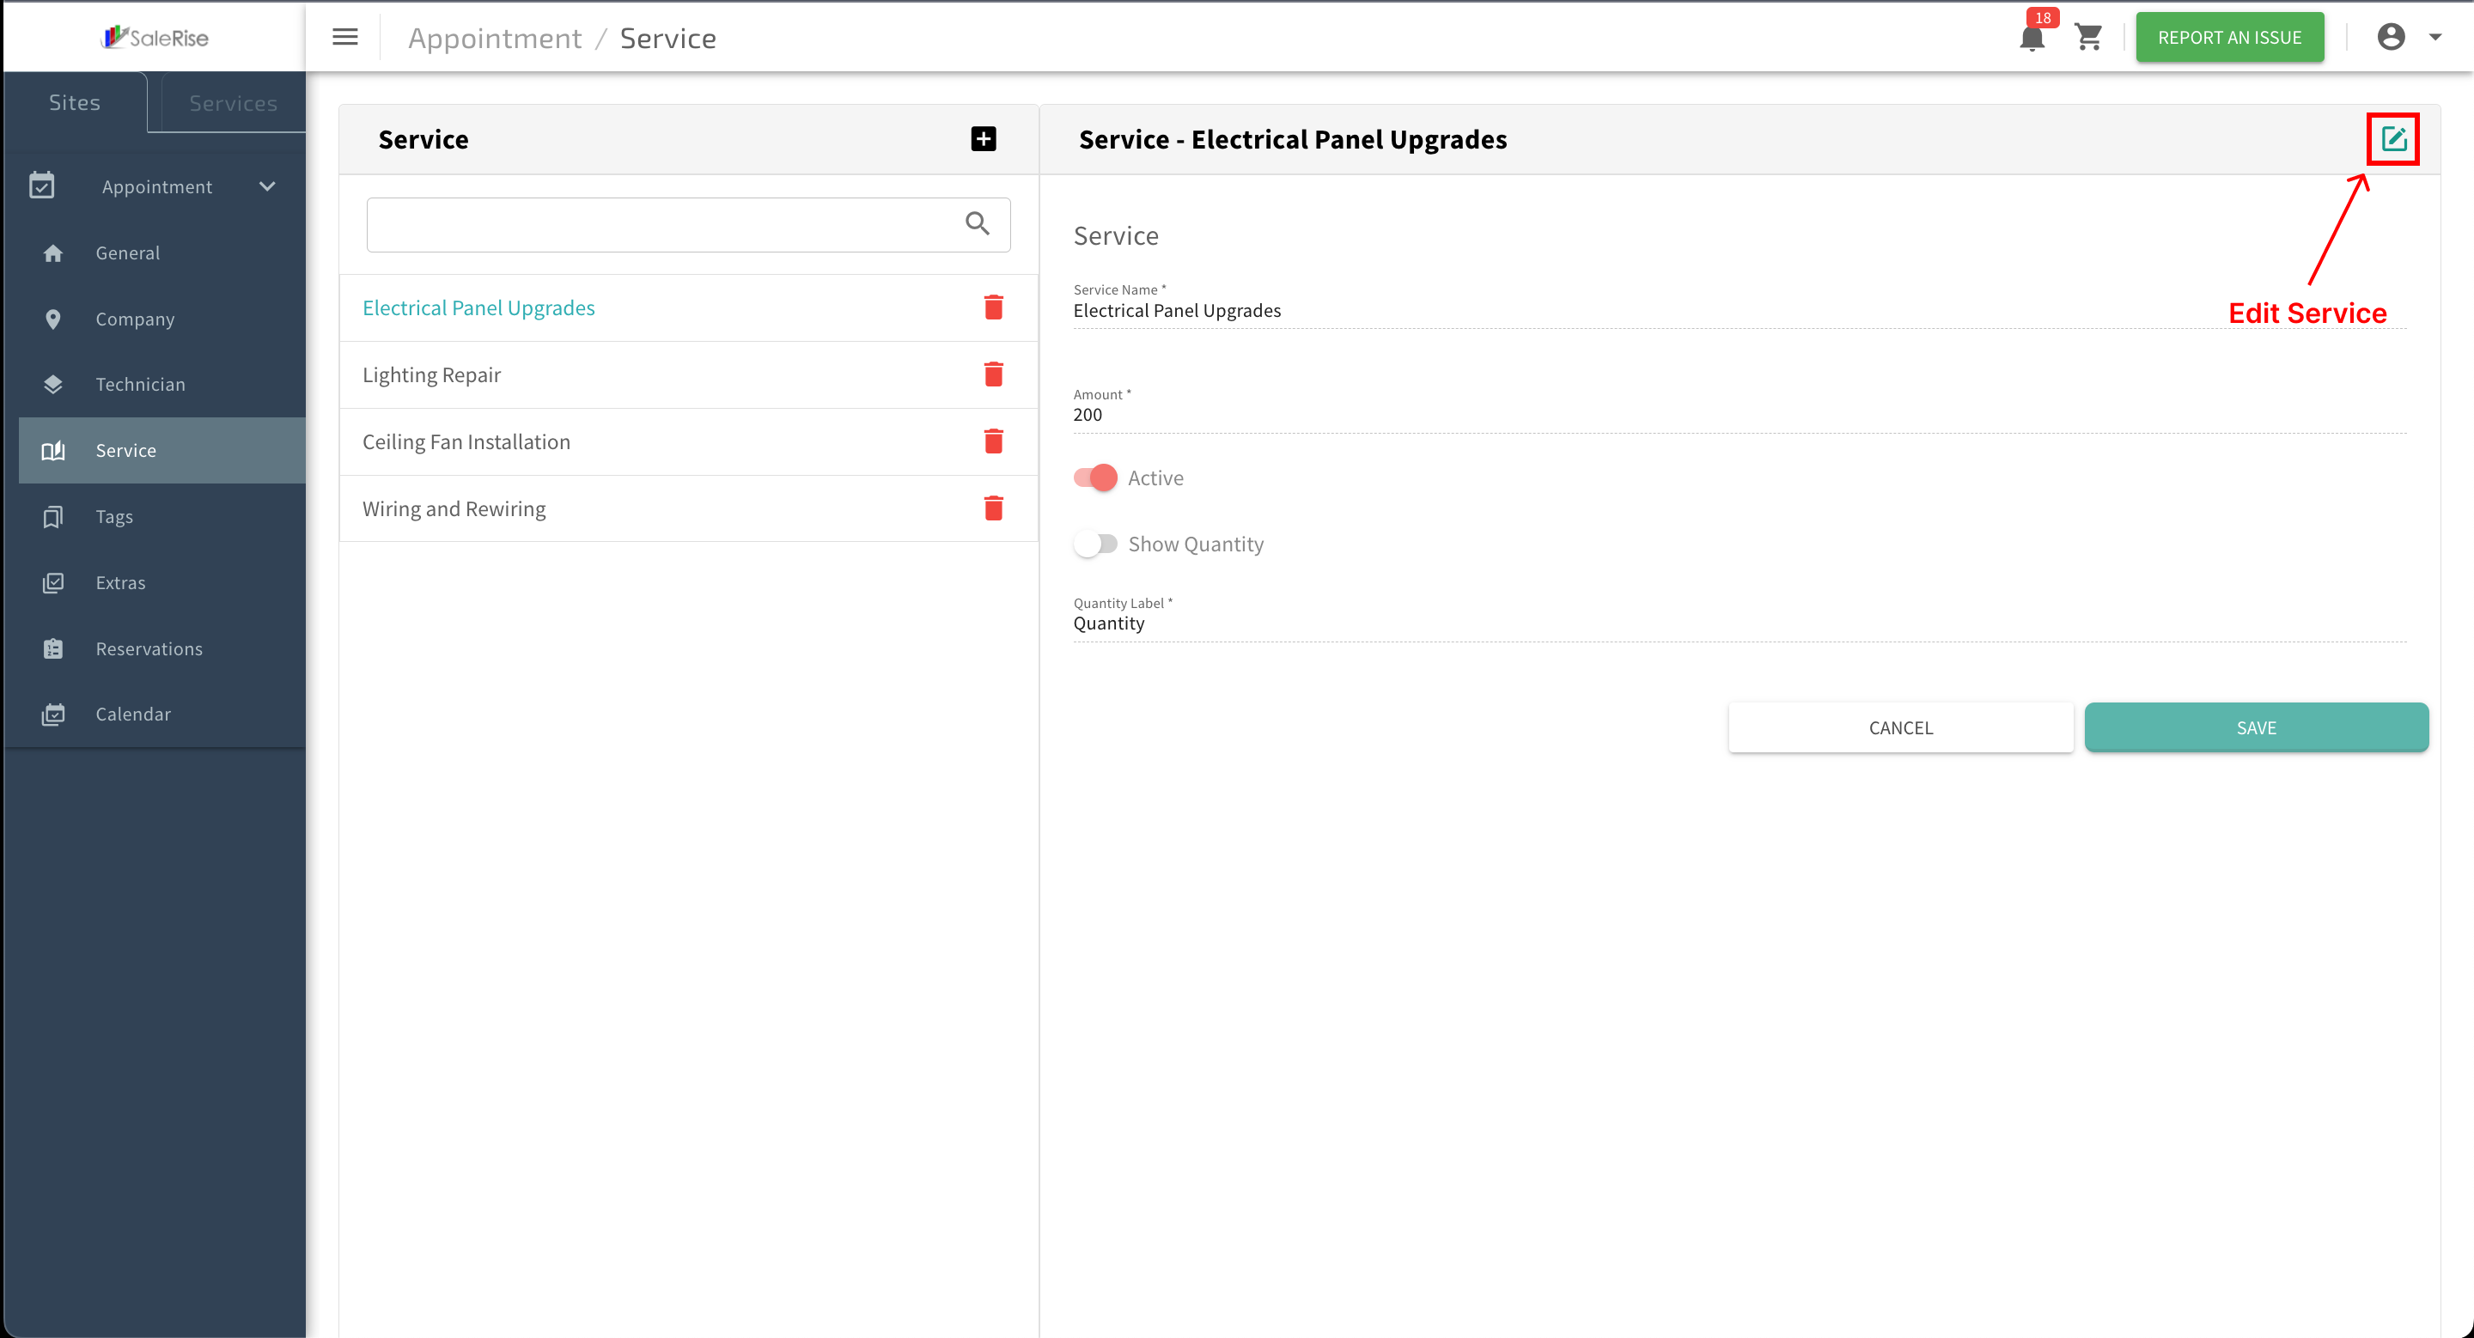Open the notifications bell
Viewport: 2474px width, 1338px height.
2032,38
